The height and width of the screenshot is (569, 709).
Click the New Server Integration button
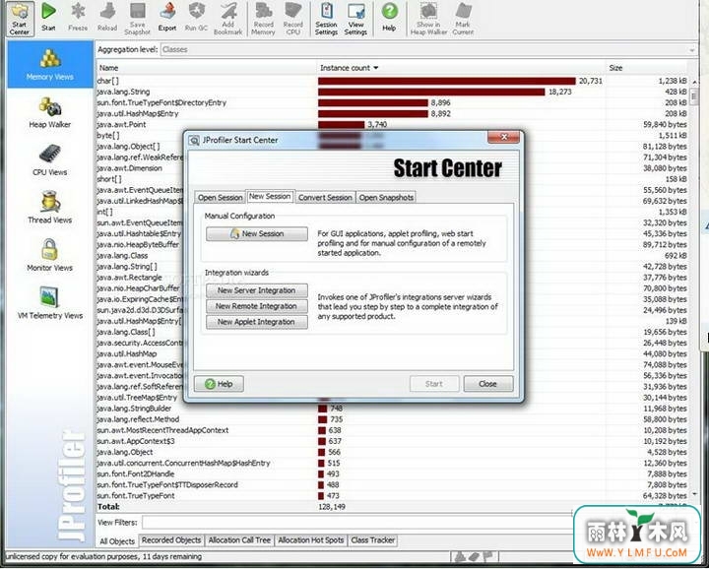(257, 290)
